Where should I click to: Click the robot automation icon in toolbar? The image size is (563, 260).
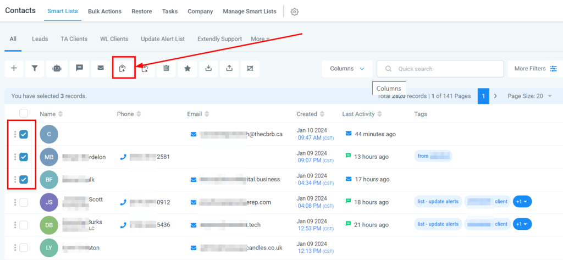pyautogui.click(x=57, y=68)
